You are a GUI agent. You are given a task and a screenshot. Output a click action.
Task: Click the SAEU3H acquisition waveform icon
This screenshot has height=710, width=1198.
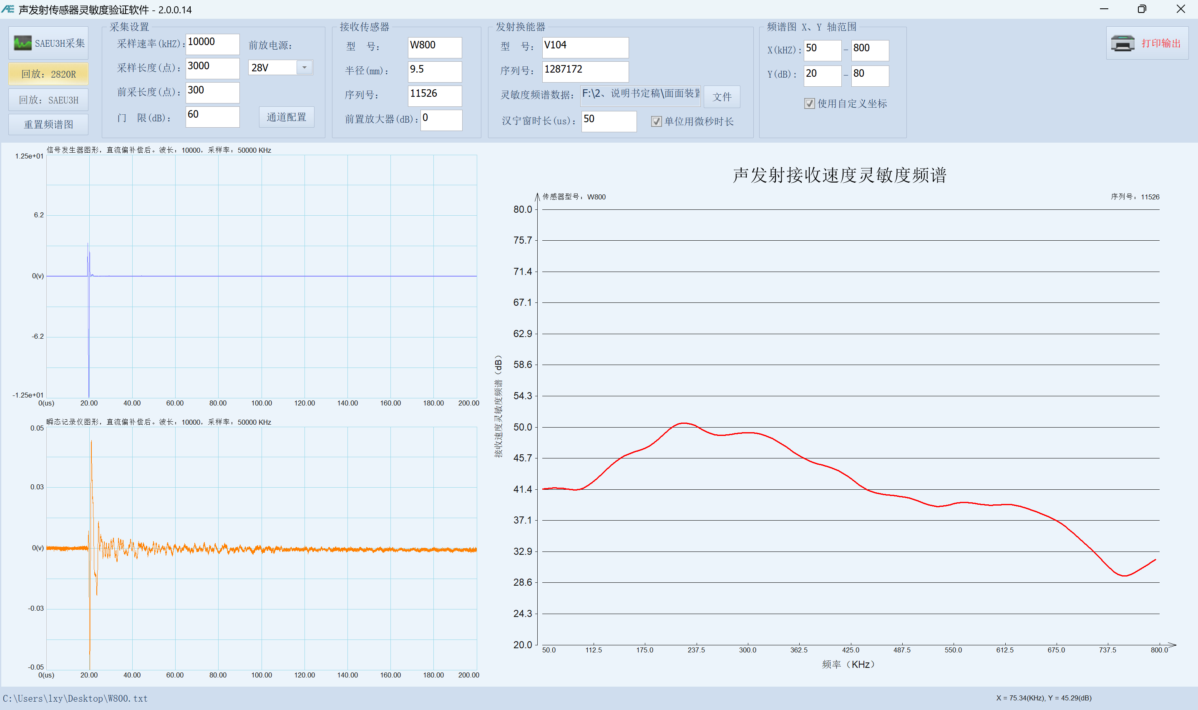[x=22, y=43]
